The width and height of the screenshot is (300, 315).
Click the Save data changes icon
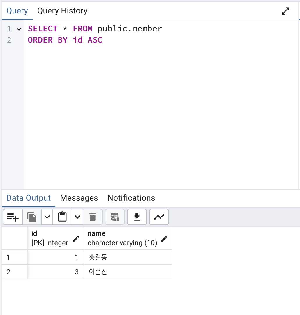(x=115, y=217)
